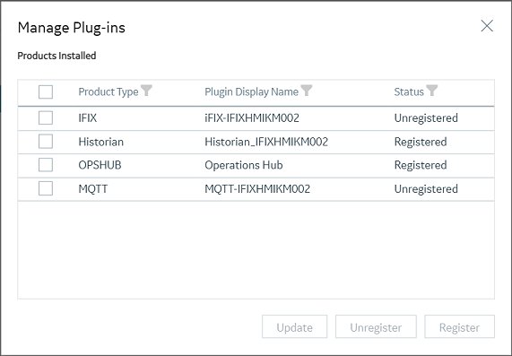Toggle the select-all header checkbox
Image resolution: width=512 pixels, height=356 pixels.
click(46, 91)
